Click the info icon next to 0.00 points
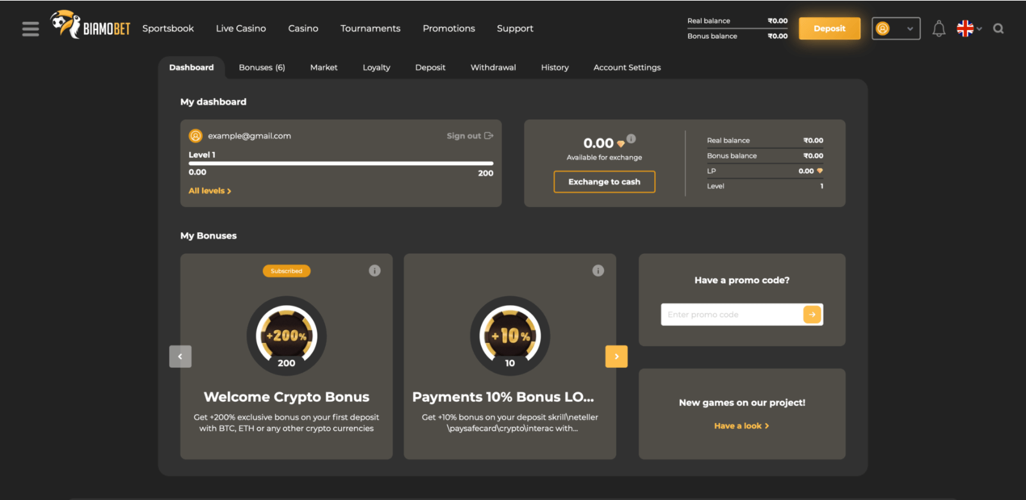 tap(631, 138)
